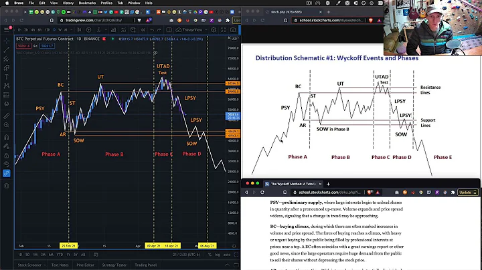Viewport: 482px width, 270px height.
Task: Reload the Wyckoff Method tutorial page
Action: [262, 192]
